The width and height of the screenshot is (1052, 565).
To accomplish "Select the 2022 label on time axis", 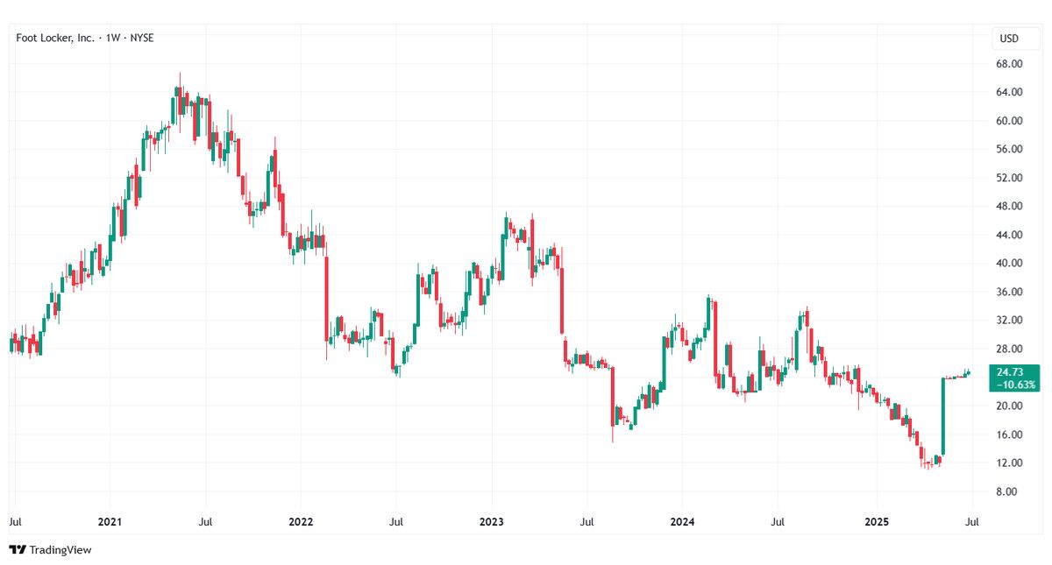I will click(x=301, y=521).
